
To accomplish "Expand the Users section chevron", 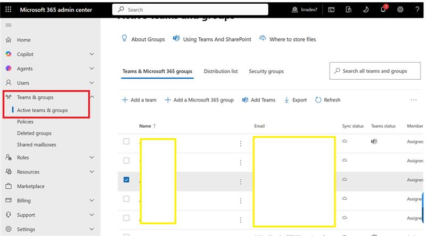I will pos(92,83).
